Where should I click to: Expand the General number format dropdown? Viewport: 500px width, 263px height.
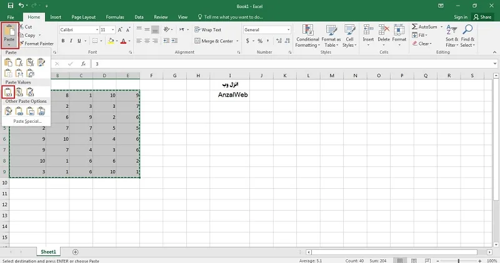[x=288, y=30]
